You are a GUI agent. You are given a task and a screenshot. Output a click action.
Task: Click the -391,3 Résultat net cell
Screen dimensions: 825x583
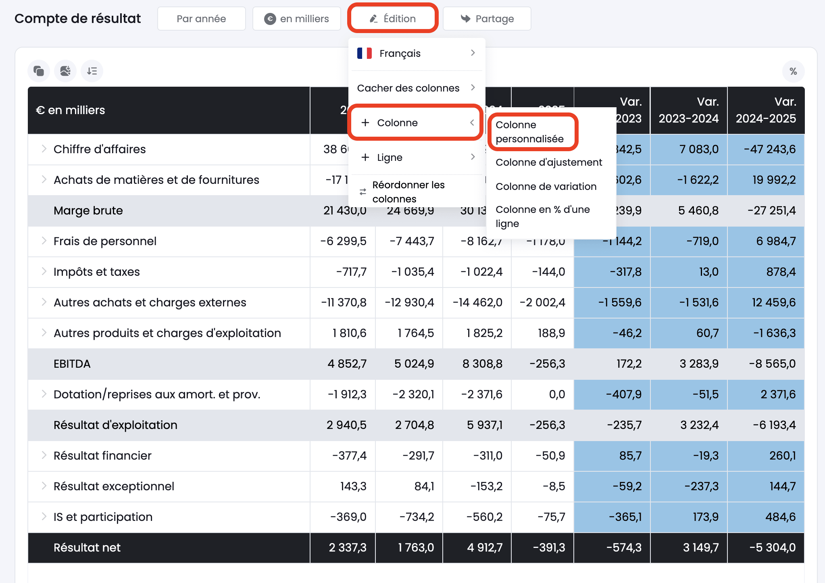click(x=543, y=548)
